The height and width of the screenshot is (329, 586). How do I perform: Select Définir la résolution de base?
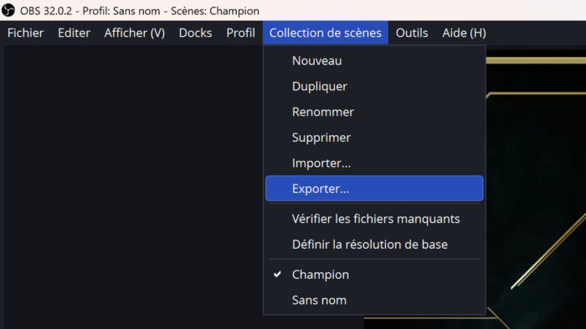pos(374,245)
